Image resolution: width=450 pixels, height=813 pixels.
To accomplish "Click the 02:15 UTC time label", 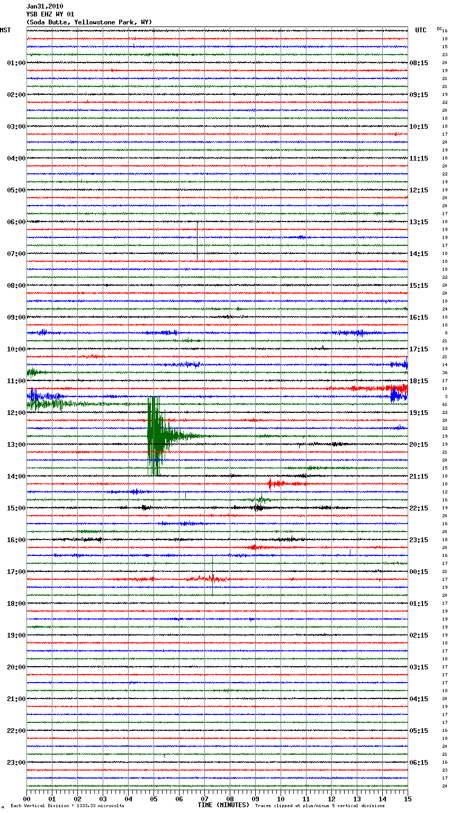I will click(419, 635).
